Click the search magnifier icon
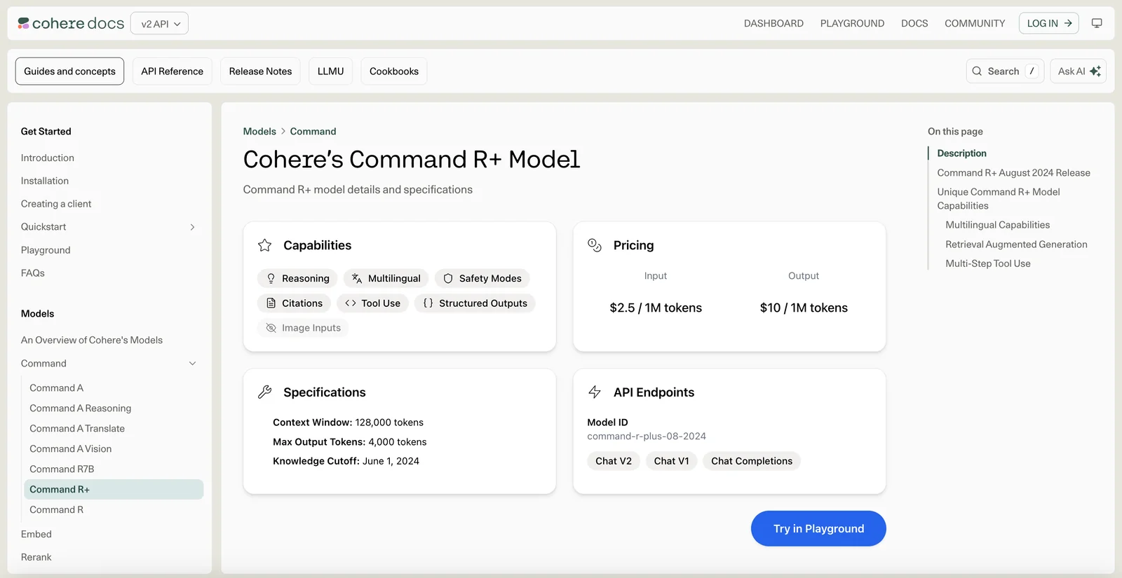Viewport: 1122px width, 578px height. pyautogui.click(x=977, y=71)
